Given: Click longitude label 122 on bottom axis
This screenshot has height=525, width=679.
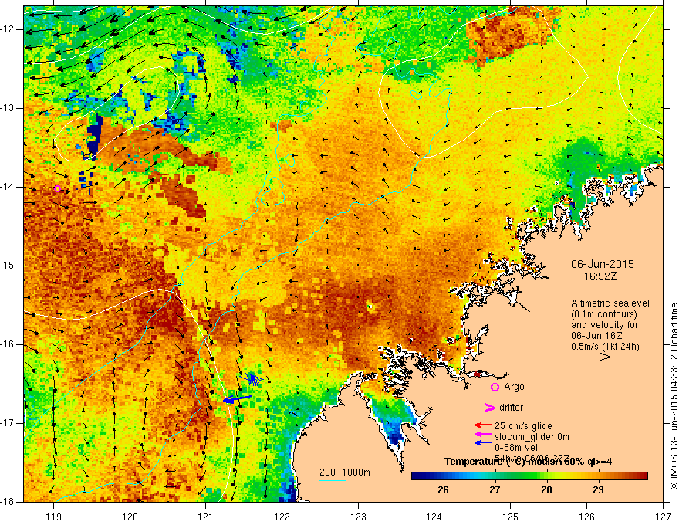Looking at the screenshot, I should 282,517.
